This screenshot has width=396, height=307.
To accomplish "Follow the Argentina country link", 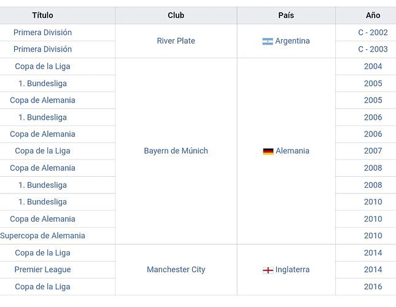I will [292, 41].
